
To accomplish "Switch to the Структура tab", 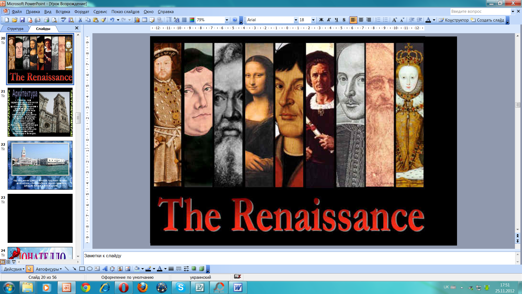I will coord(15,29).
